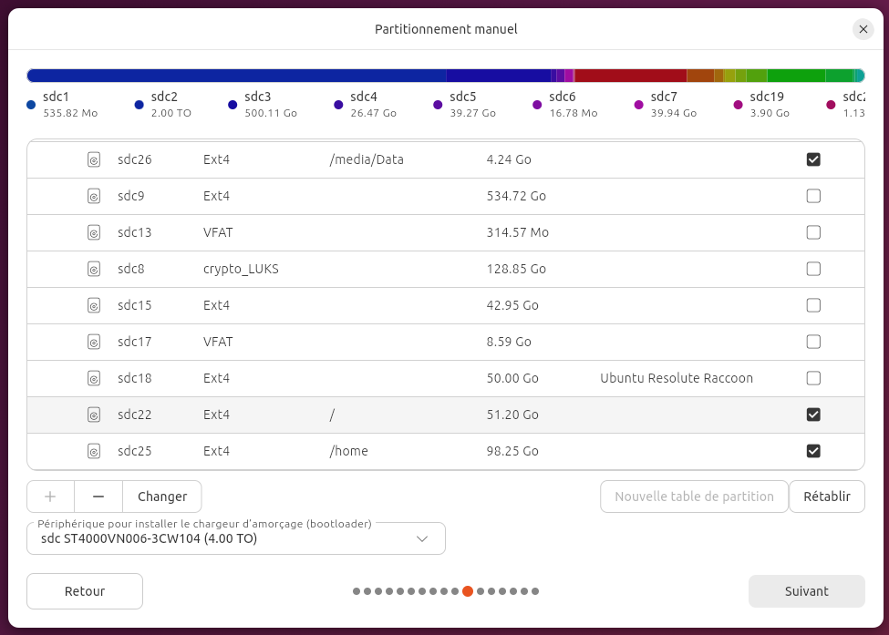The width and height of the screenshot is (889, 635).
Task: Click the blue dot legend for sdc1
Action: (31, 105)
